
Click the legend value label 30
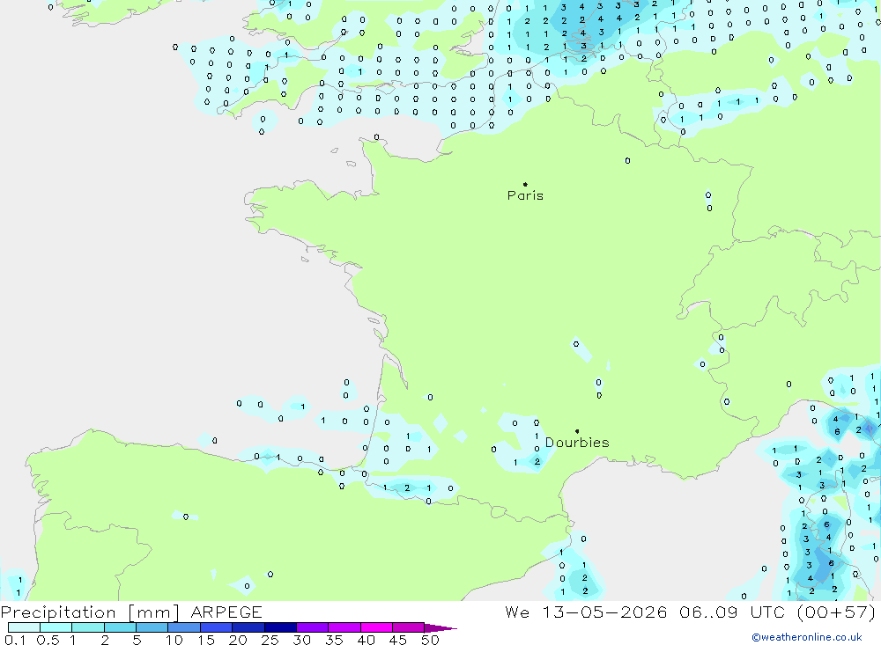coord(302,640)
